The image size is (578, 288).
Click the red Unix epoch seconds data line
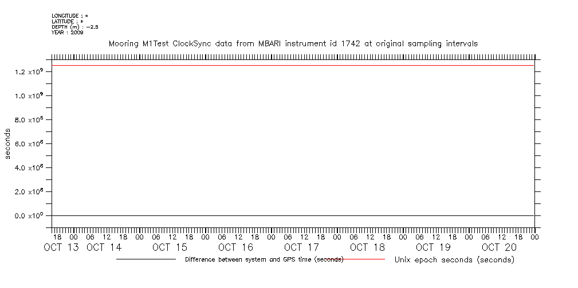pos(293,66)
